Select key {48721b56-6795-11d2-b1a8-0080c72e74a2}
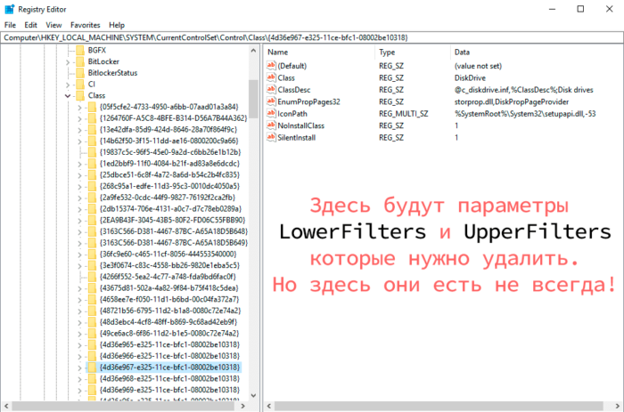This screenshot has height=412, width=624. pos(170,311)
